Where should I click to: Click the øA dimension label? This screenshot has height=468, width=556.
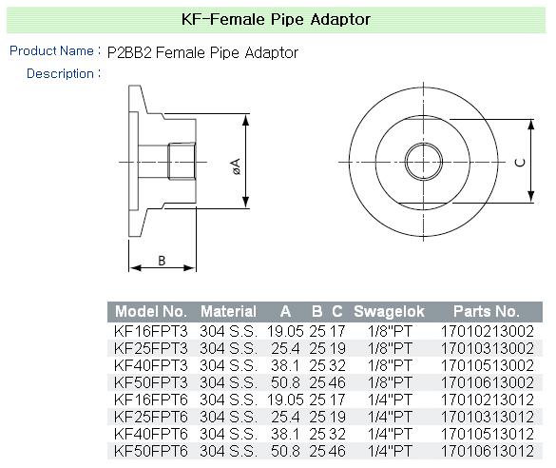235,166
